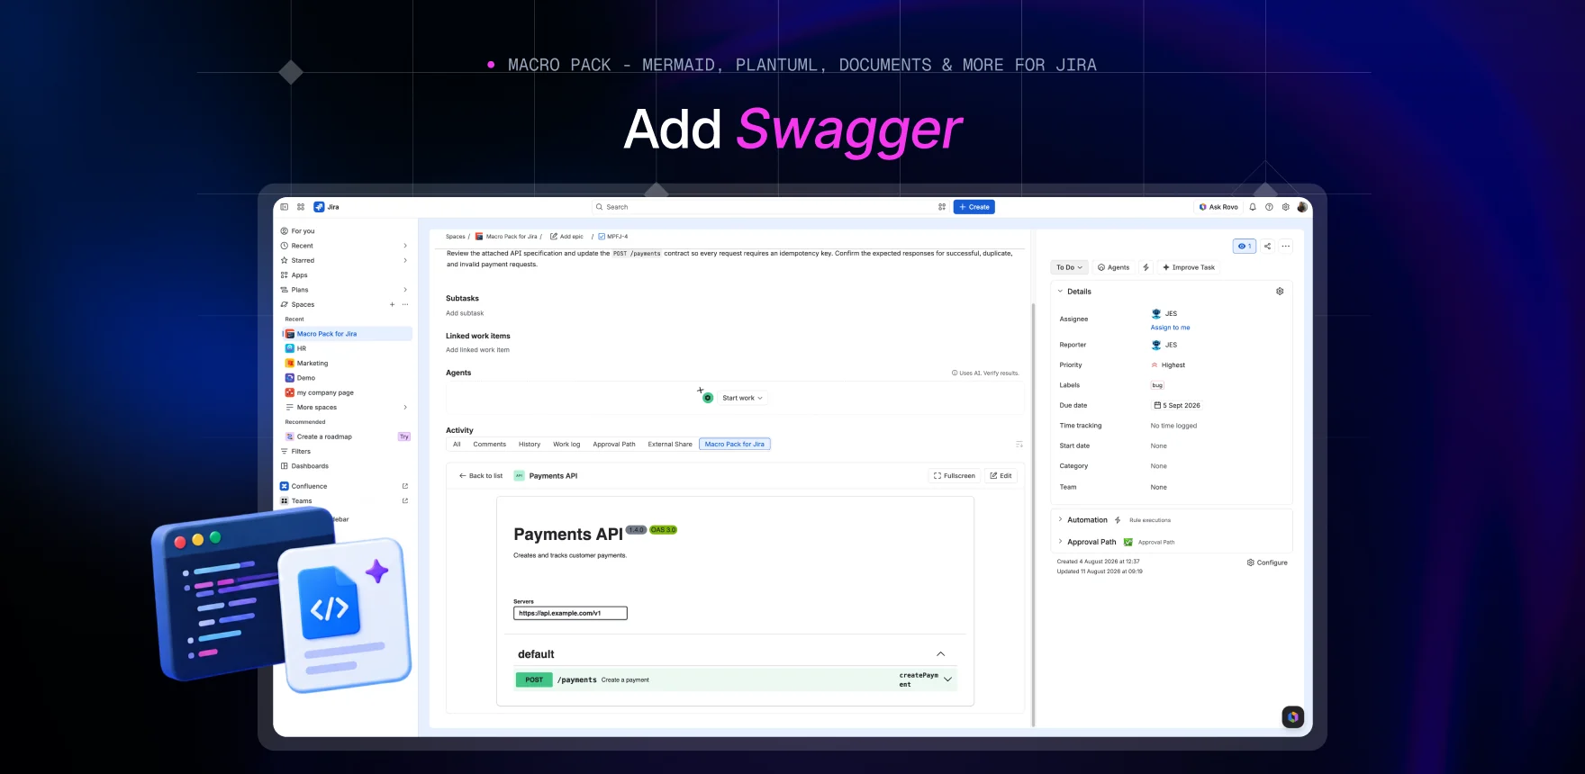The height and width of the screenshot is (774, 1585).
Task: Click the blue Create button
Action: point(974,207)
